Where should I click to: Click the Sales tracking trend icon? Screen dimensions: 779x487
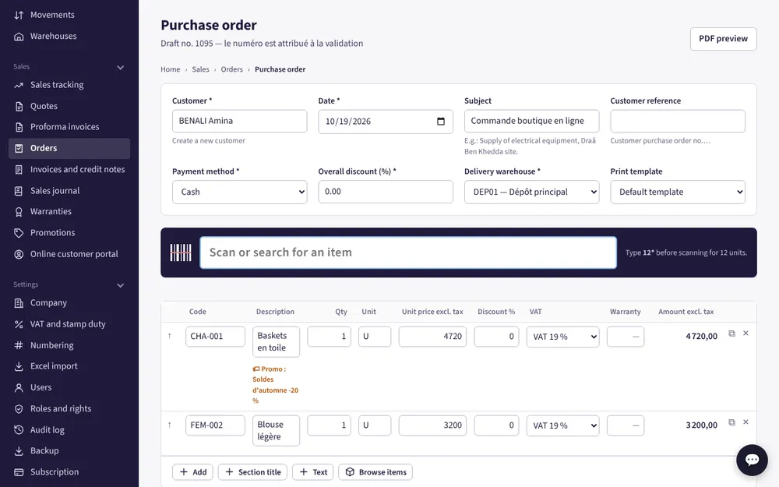pos(19,85)
